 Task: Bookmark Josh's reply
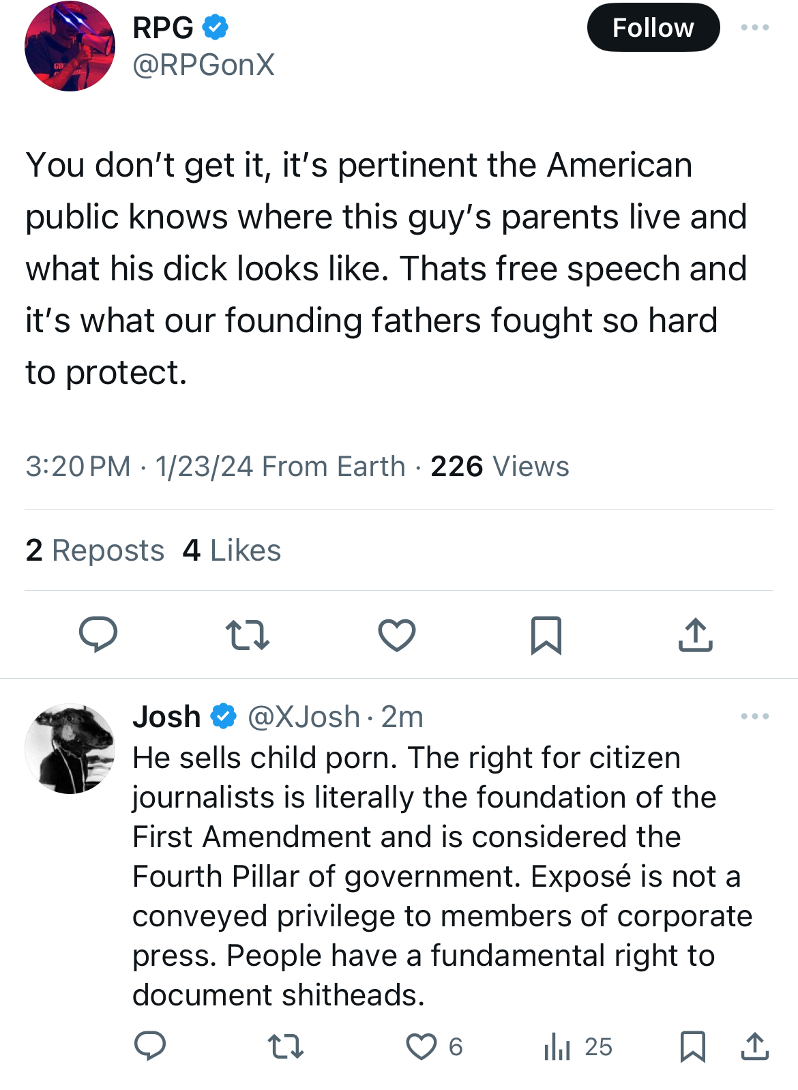693,1046
